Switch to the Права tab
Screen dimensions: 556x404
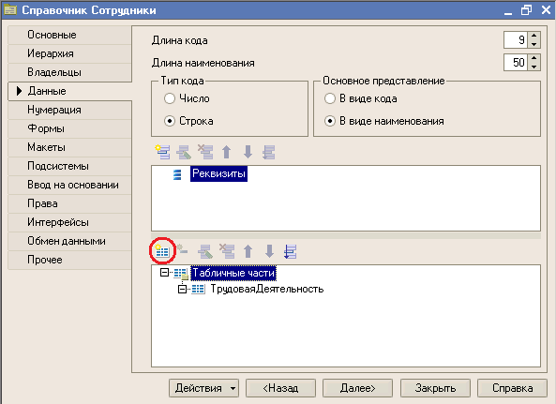69,203
